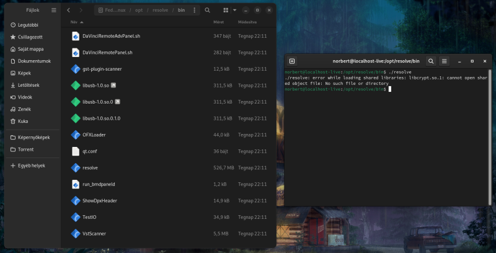This screenshot has height=253, width=496.
Task: Select the resolve executable icon
Action: 75,167
